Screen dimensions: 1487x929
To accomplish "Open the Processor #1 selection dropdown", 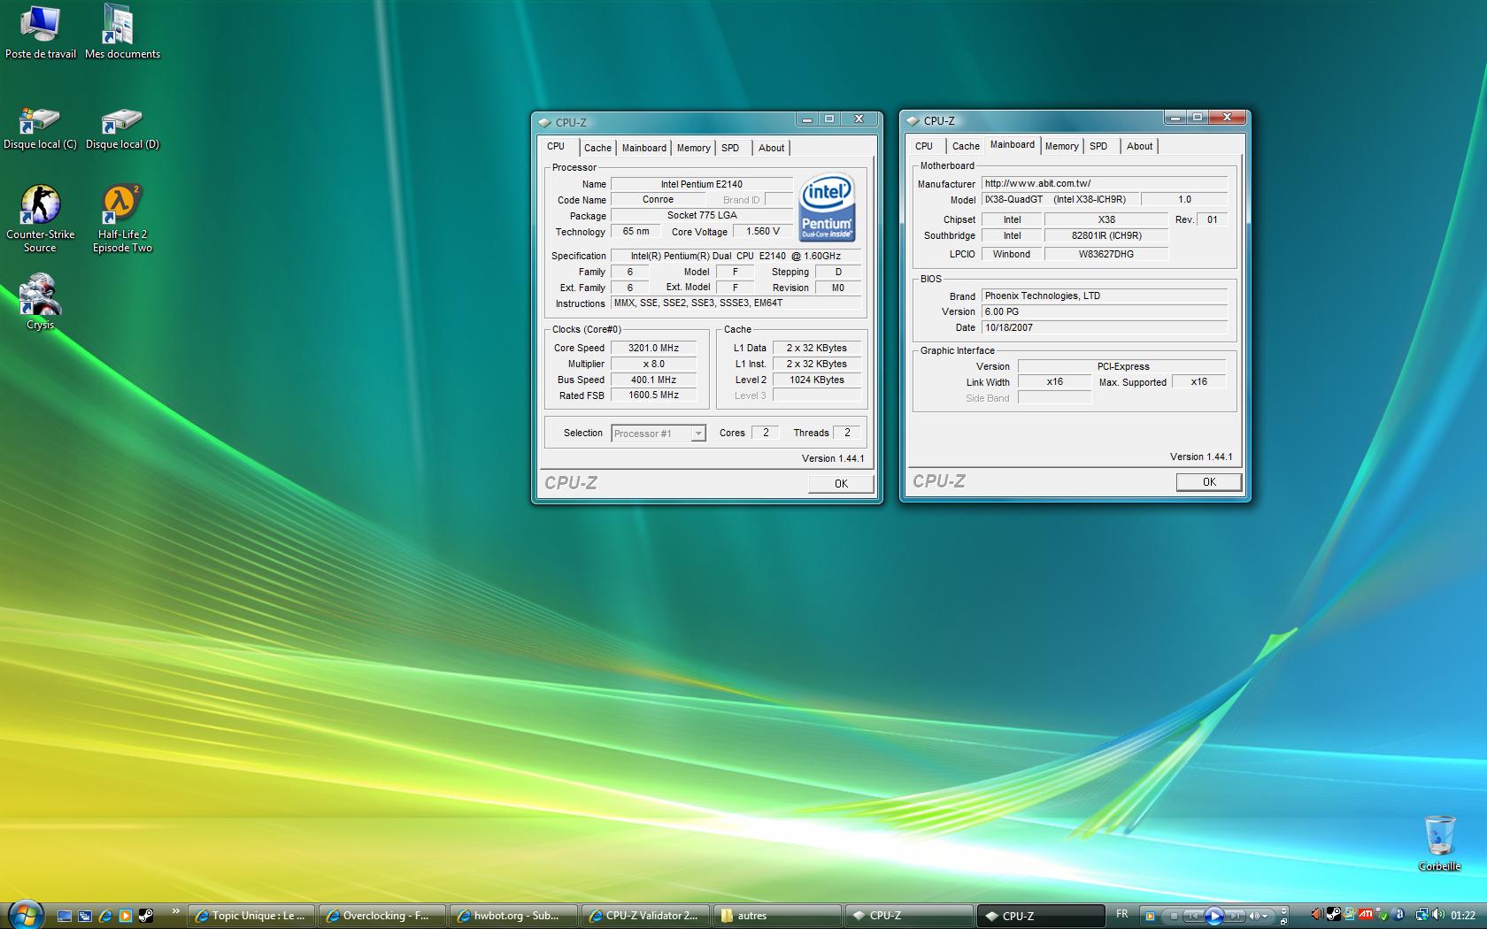I will point(659,434).
